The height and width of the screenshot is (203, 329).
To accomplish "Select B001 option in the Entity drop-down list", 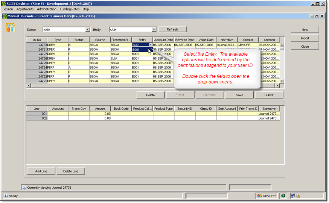I will pyautogui.click(x=140, y=49).
